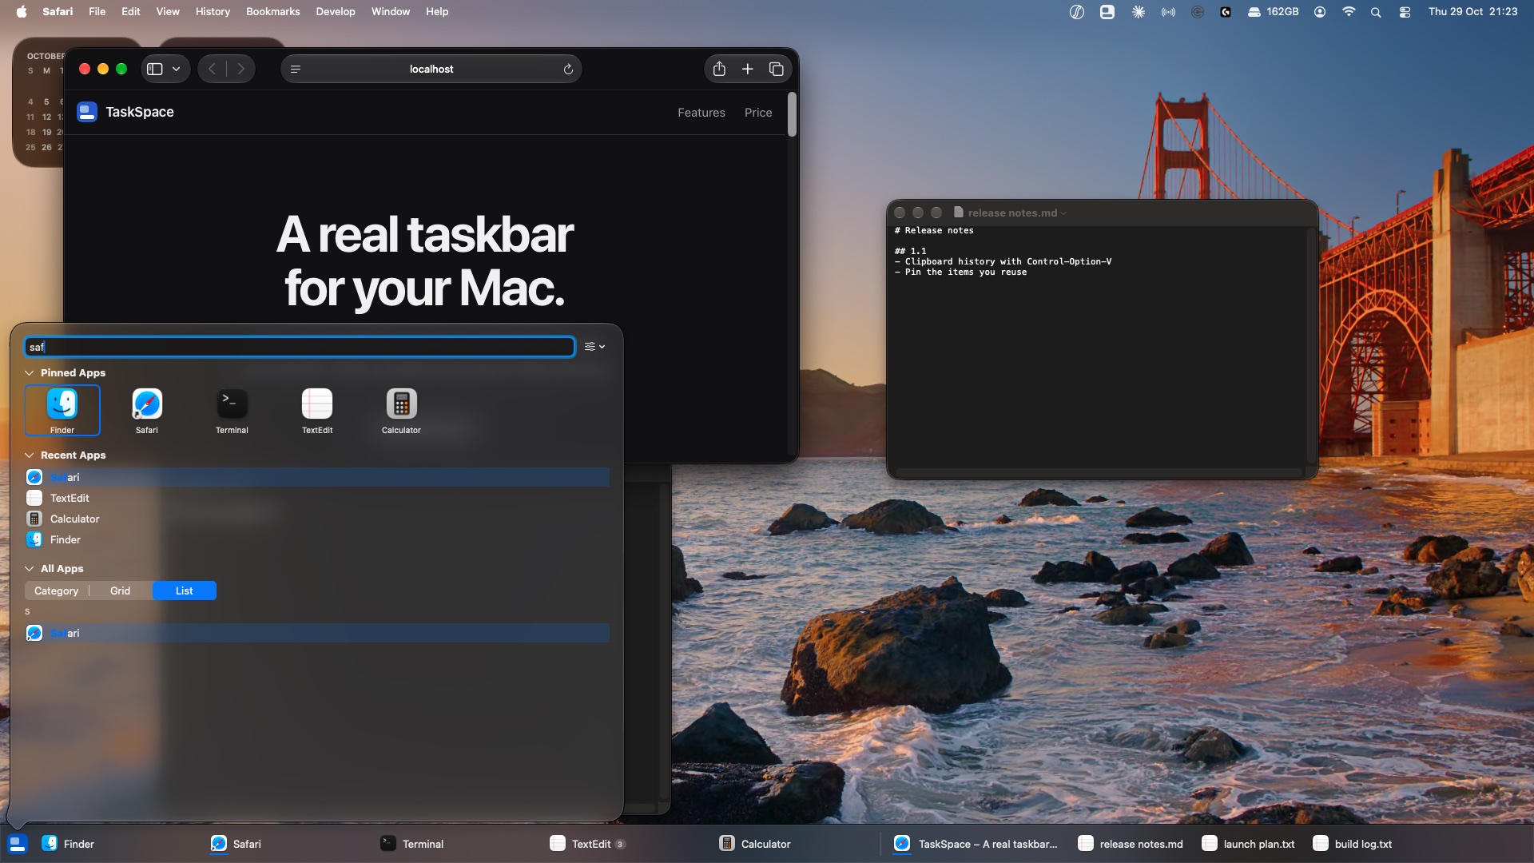Viewport: 1534px width, 863px height.
Task: Open the Bookmarks menu
Action: click(x=272, y=12)
